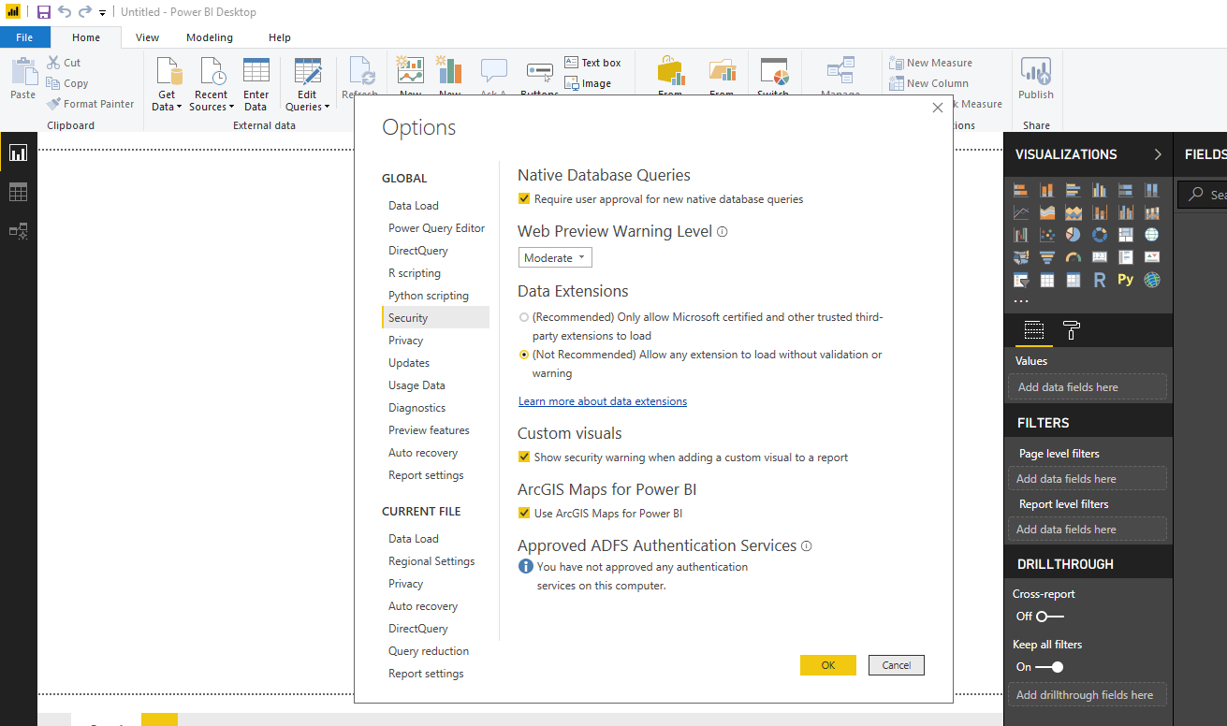1227x726 pixels.
Task: Insert a Text box from the ribbon
Action: (593, 63)
